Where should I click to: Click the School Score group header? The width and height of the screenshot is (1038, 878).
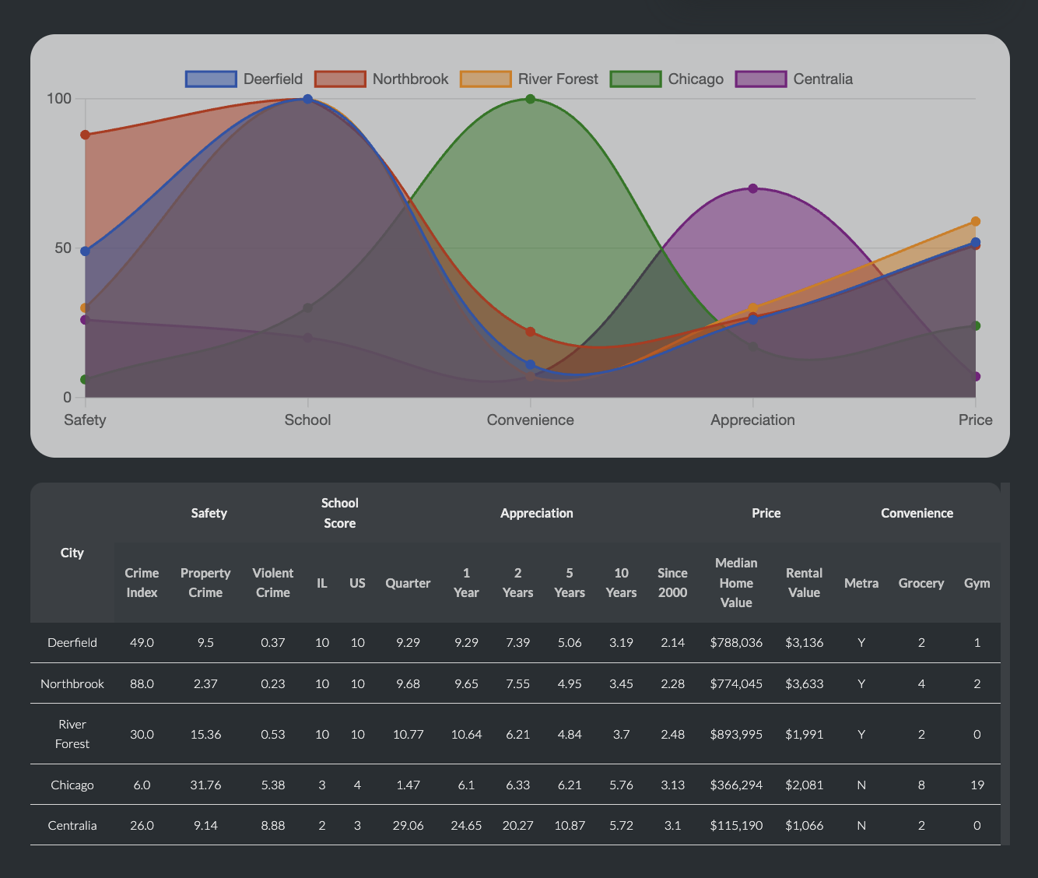coord(340,513)
